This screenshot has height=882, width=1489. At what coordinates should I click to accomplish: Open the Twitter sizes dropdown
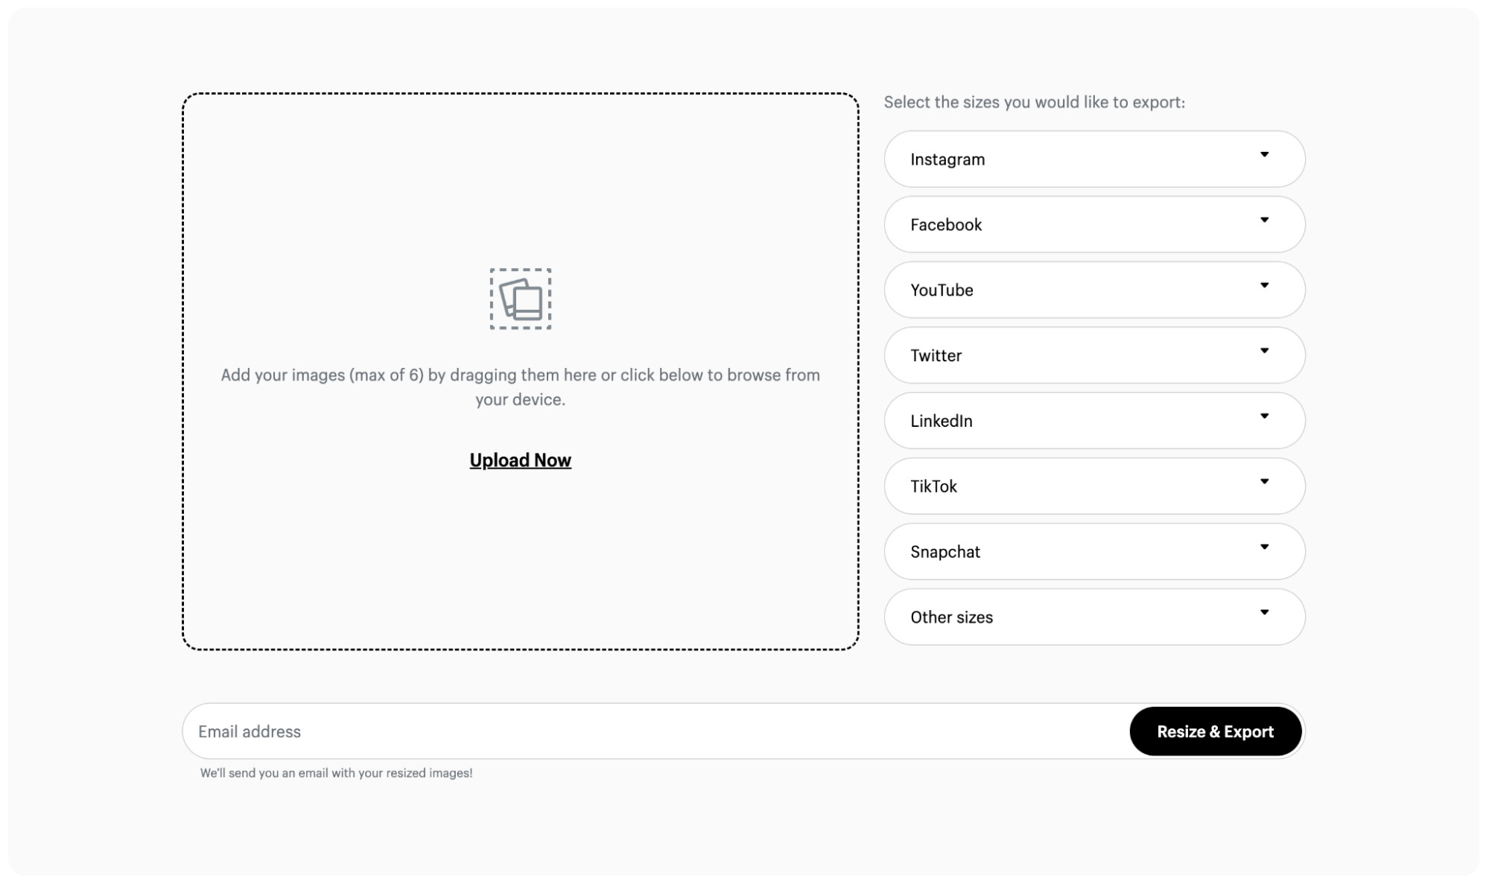[x=1094, y=355]
